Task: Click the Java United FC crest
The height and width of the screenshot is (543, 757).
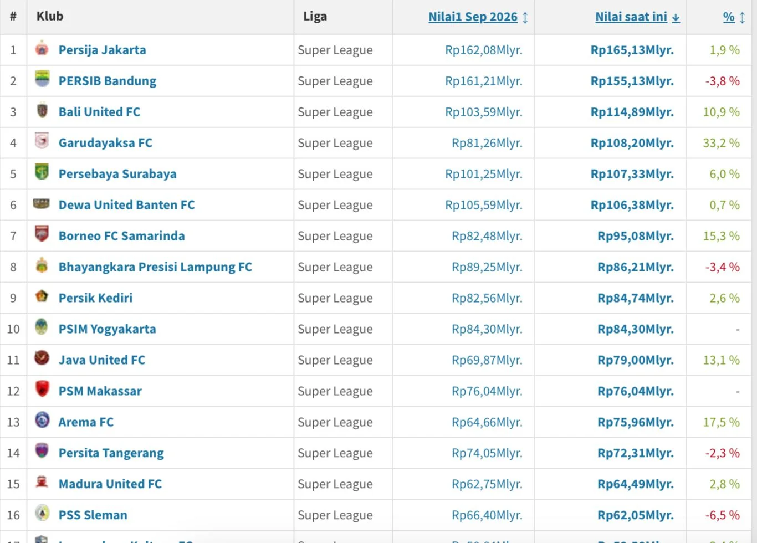Action: tap(42, 358)
